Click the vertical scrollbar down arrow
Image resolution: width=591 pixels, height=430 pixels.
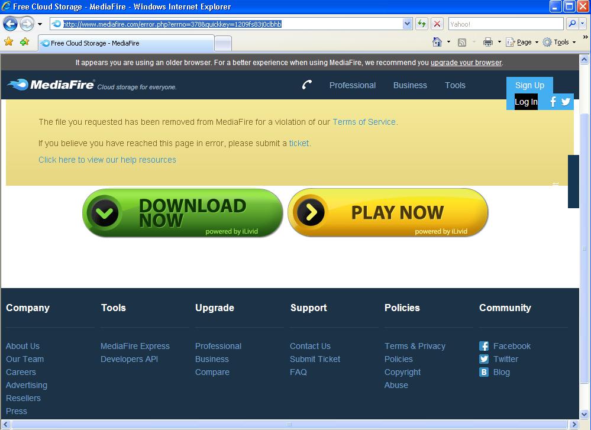coord(584,415)
